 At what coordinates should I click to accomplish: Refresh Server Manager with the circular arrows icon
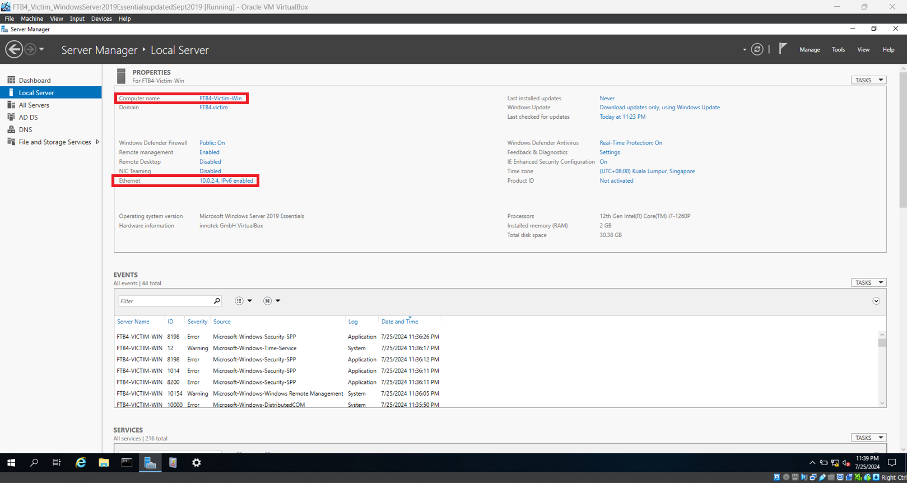click(757, 49)
